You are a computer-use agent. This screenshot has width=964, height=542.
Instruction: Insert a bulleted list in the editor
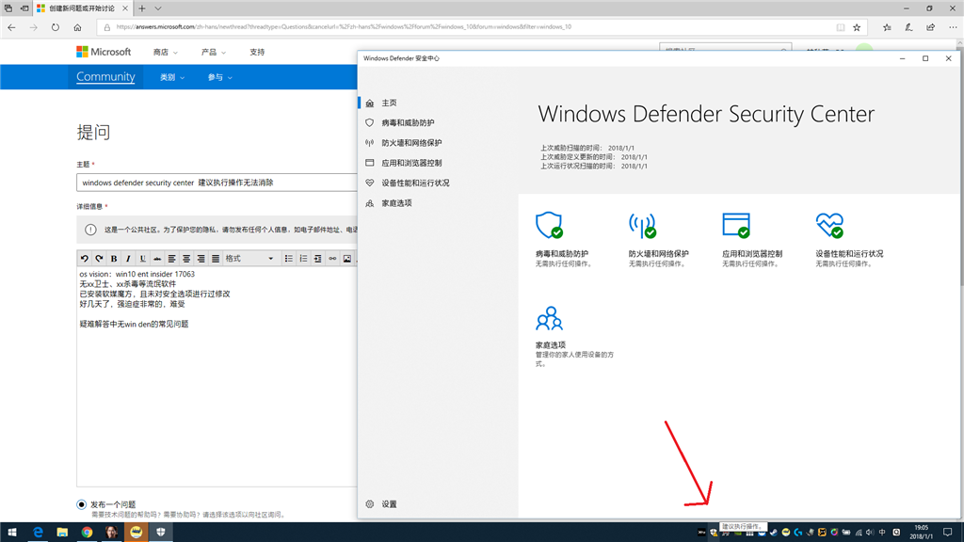point(288,259)
